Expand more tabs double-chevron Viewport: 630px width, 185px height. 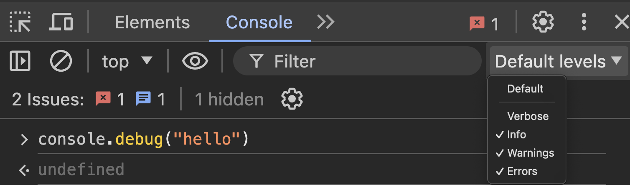[x=325, y=22]
